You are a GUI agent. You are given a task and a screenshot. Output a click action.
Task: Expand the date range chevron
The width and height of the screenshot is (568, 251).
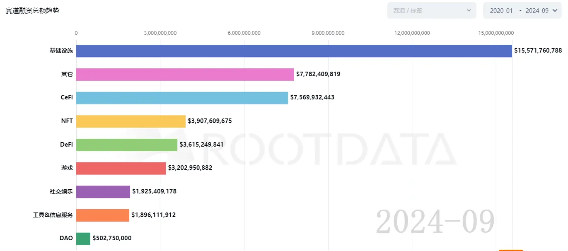(x=555, y=10)
